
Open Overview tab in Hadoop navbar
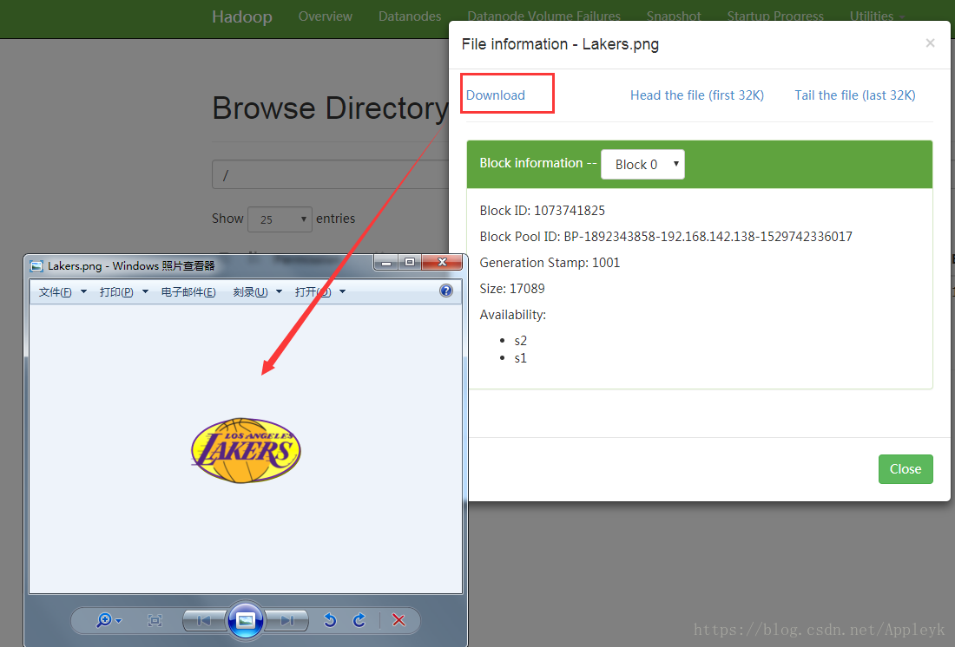326,16
